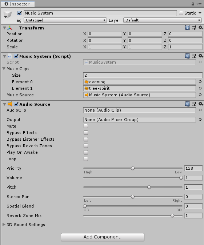204x245 pixels.
Task: Click the Spatial Blend slider handle
Action: pos(85,206)
